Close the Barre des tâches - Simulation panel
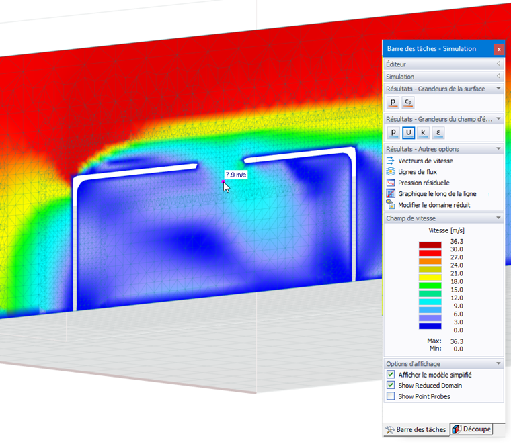The image size is (511, 444). click(x=499, y=50)
